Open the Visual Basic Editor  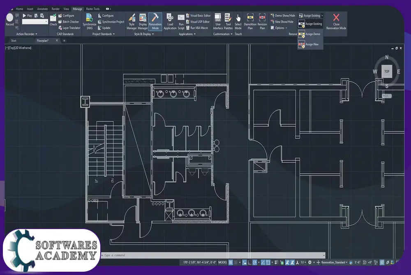[x=198, y=16]
